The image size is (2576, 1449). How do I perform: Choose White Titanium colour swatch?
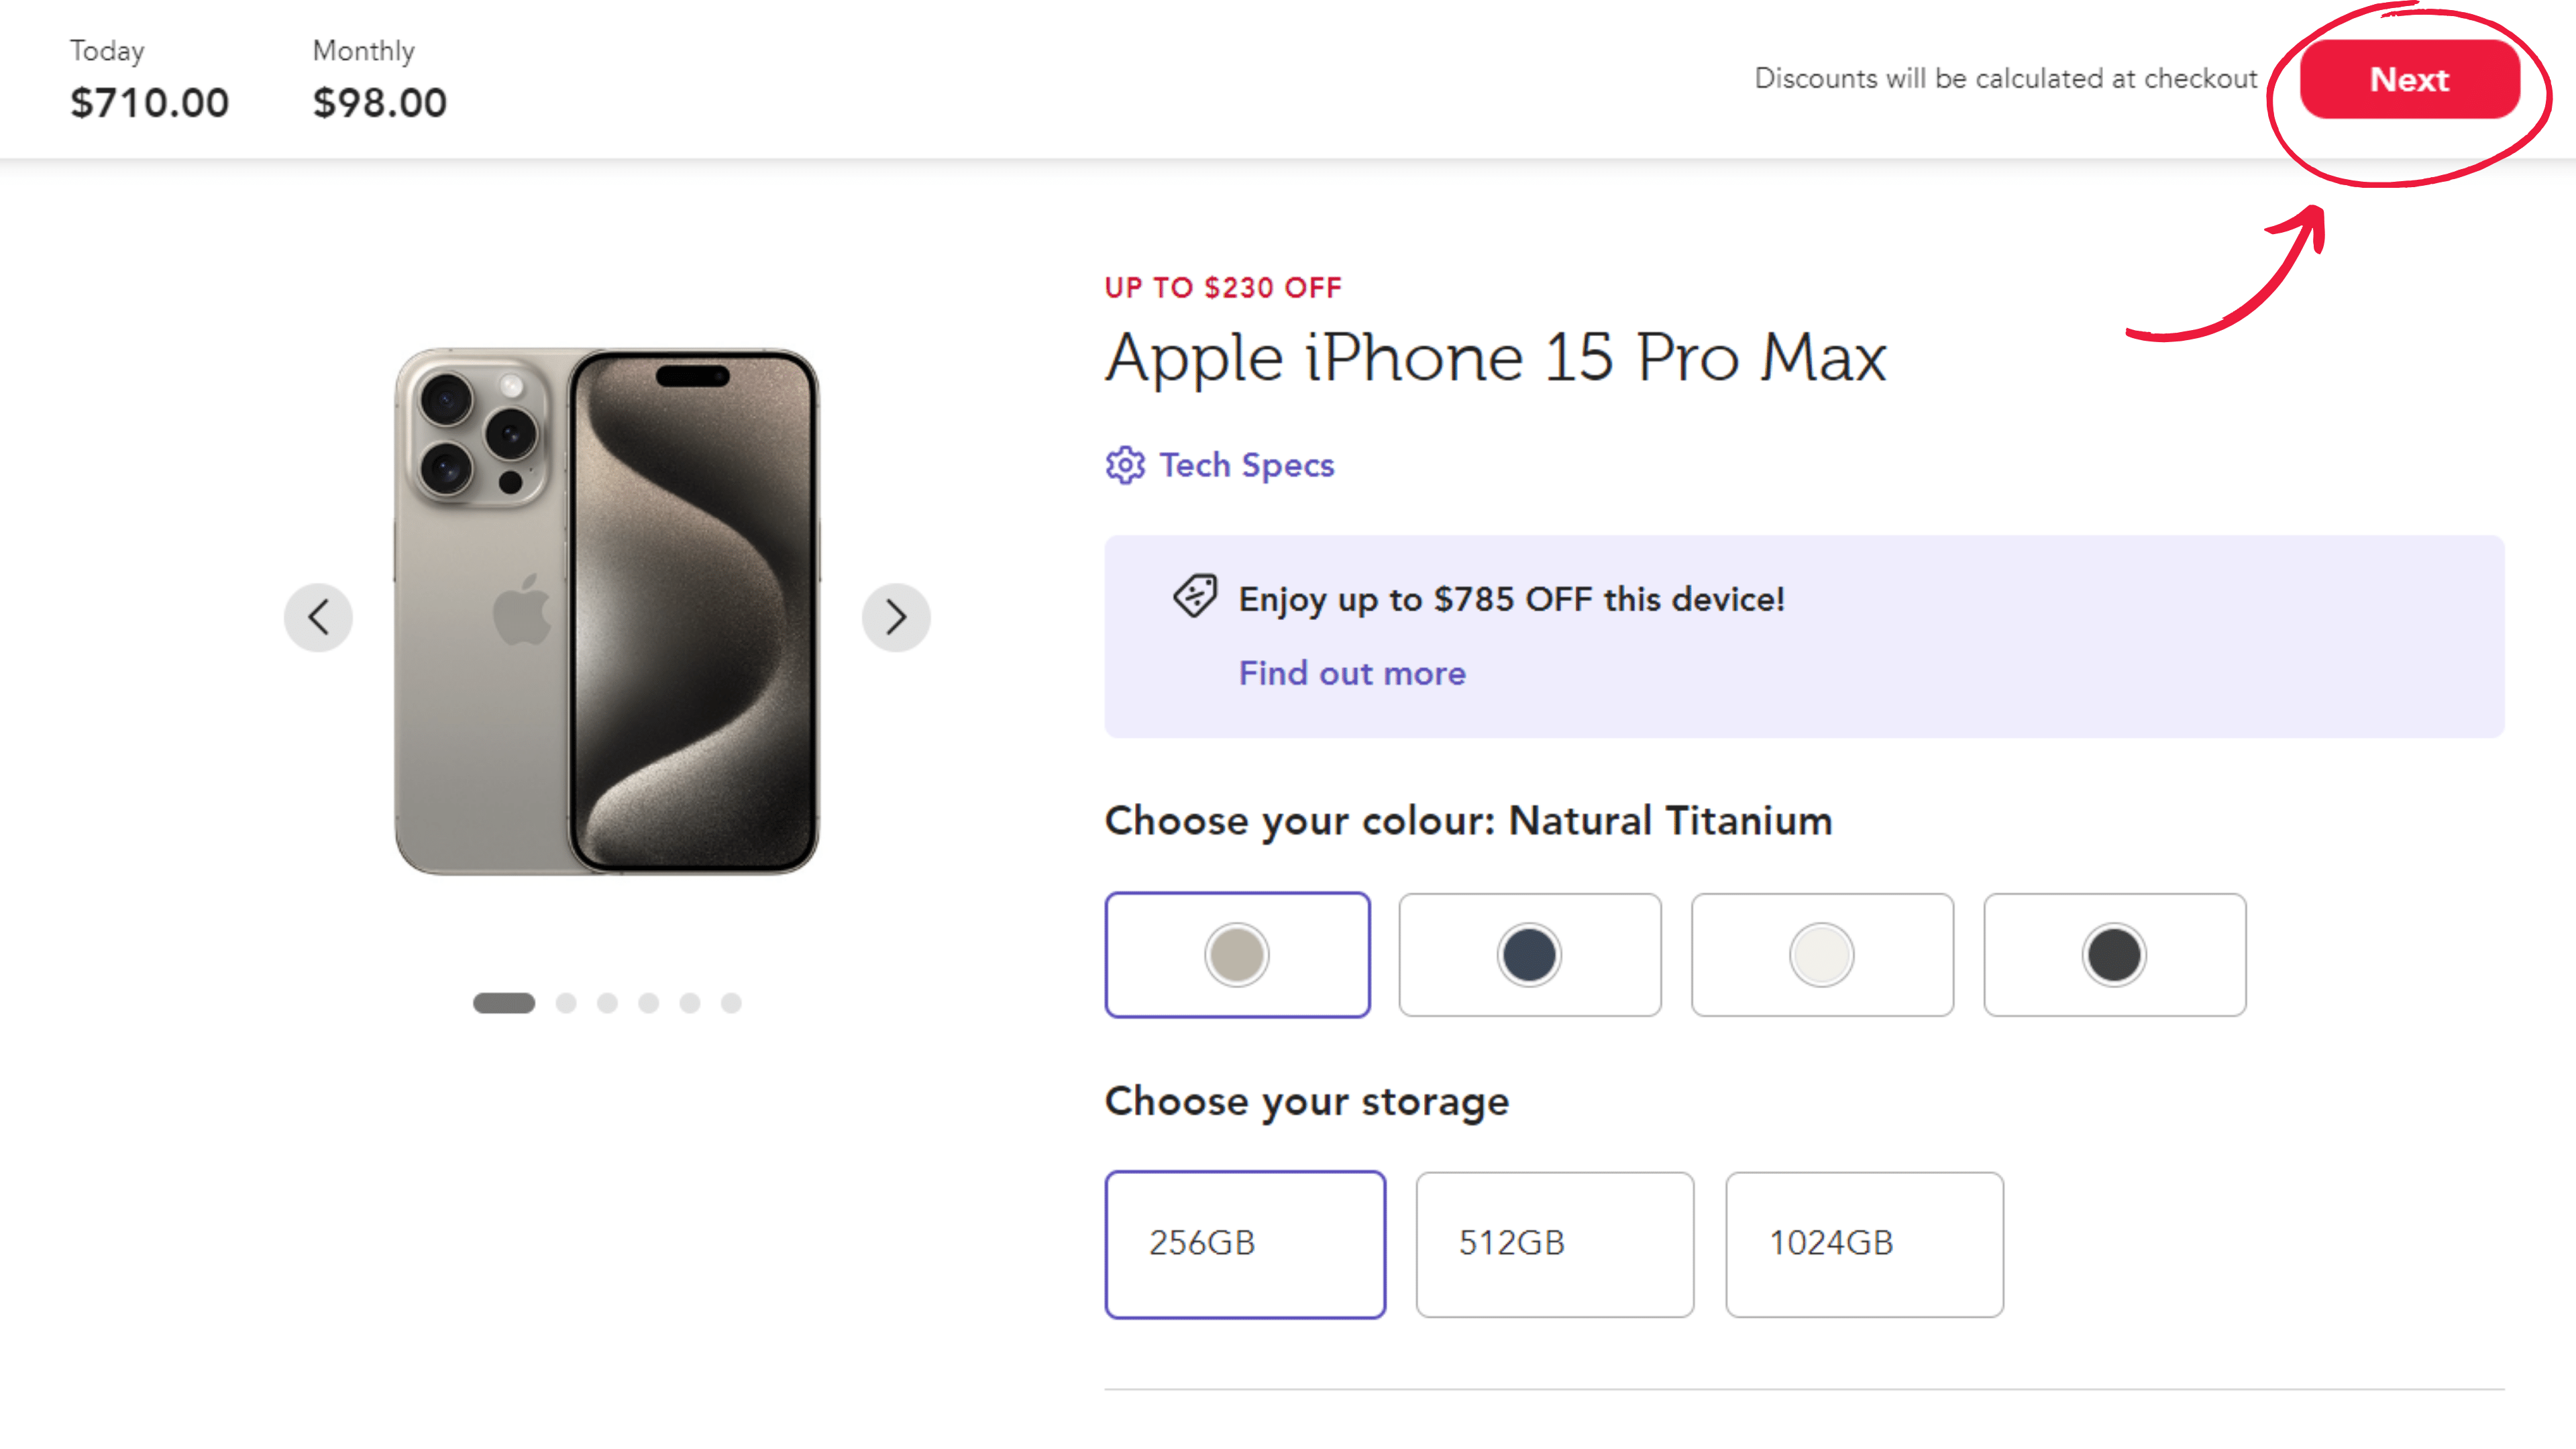point(1822,955)
